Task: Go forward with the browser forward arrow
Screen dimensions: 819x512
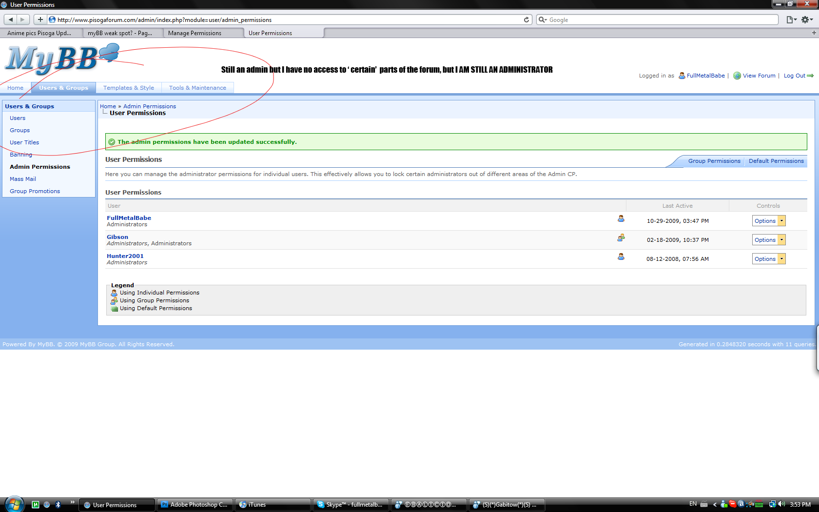Action: (x=23, y=20)
